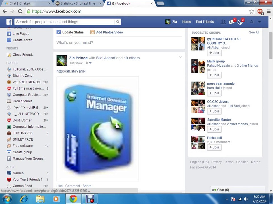The image size is (273, 204).
Task: Open Internet Explorer from taskbar
Action: tap(24, 199)
